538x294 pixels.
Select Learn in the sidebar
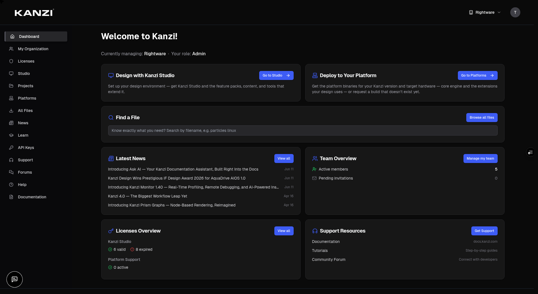36,135
